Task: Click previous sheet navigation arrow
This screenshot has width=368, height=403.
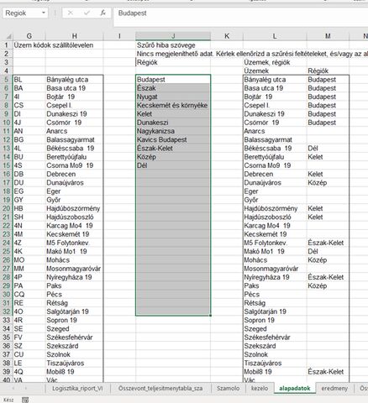Action: [13, 389]
